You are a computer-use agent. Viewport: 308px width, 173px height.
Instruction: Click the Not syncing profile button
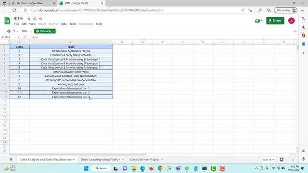click(x=285, y=10)
